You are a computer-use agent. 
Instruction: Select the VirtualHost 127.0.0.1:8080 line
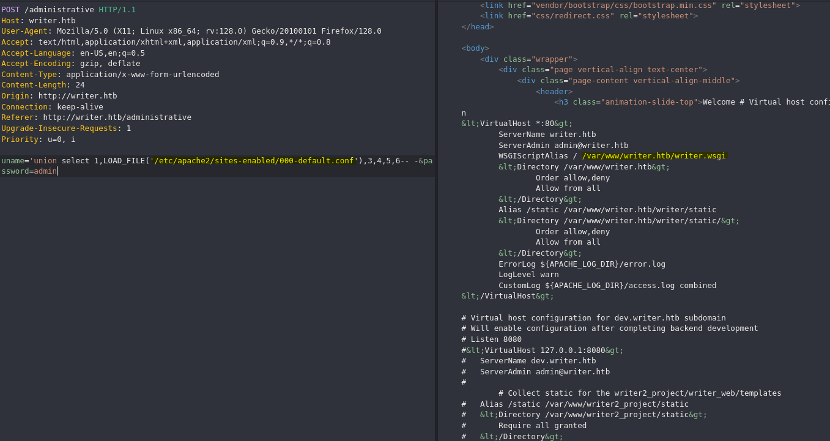coord(543,350)
